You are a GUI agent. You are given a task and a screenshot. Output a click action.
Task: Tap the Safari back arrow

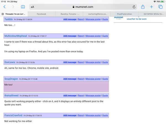[4, 7]
